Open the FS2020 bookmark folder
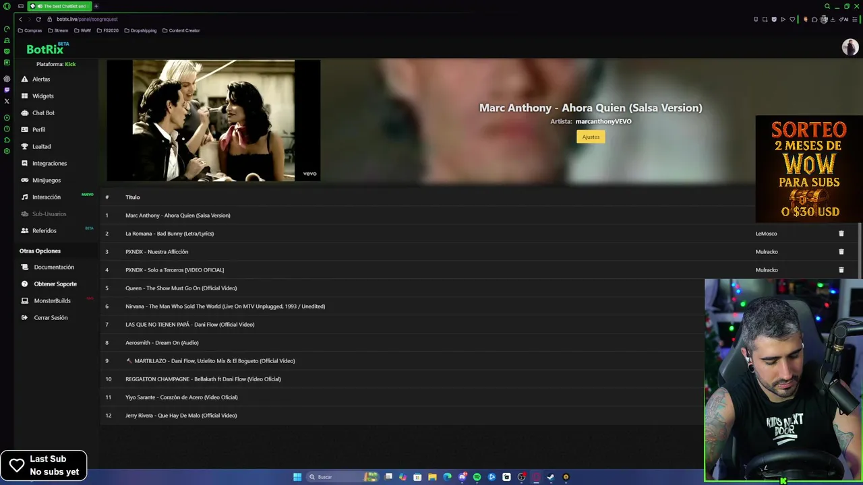 tap(108, 30)
